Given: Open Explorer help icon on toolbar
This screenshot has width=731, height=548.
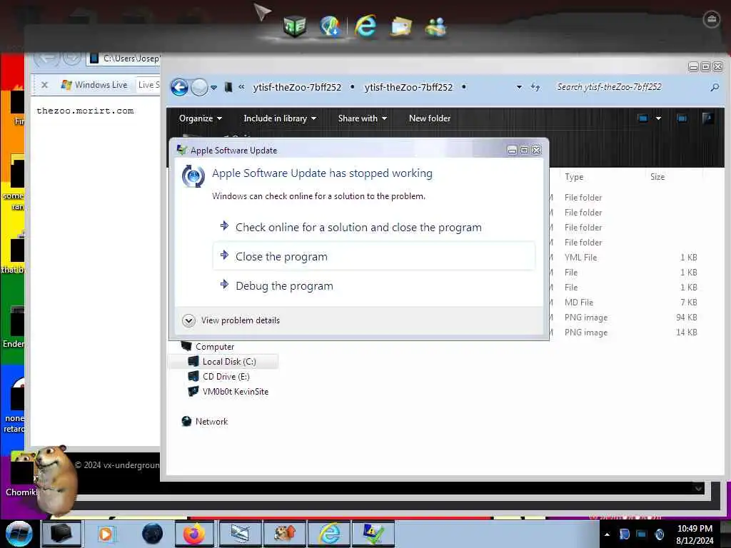Looking at the screenshot, I should pos(707,118).
